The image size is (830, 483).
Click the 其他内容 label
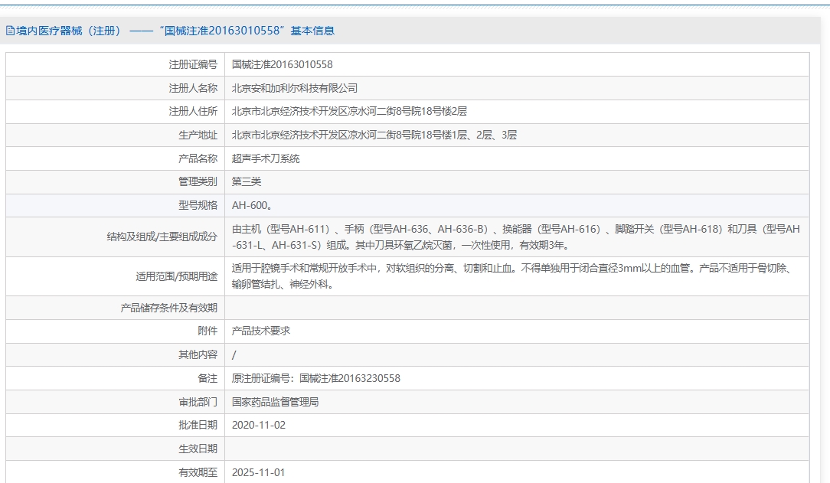[198, 355]
